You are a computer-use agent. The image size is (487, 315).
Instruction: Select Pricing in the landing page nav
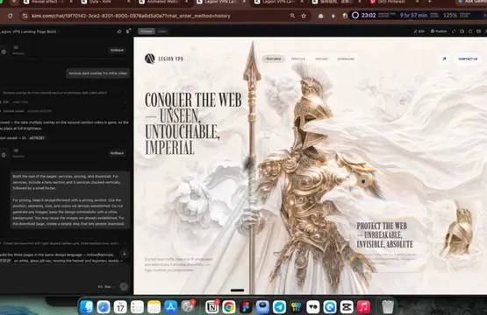321,59
